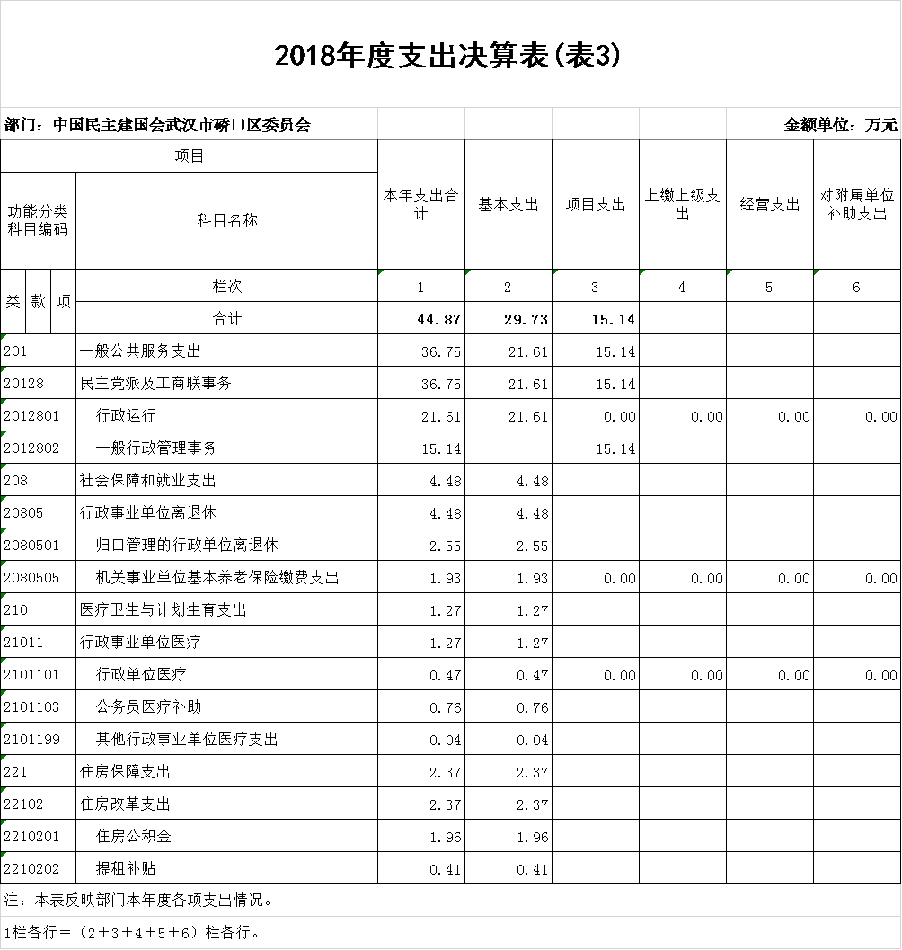This screenshot has width=902, height=950.
Task: Select code cell 2080505
Action: (38, 577)
